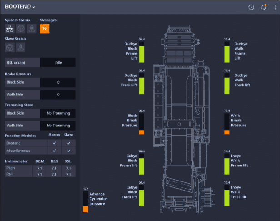Toggle Miscellaneous Master checkmark
Image resolution: width=280 pixels, height=221 pixels.
point(55,151)
